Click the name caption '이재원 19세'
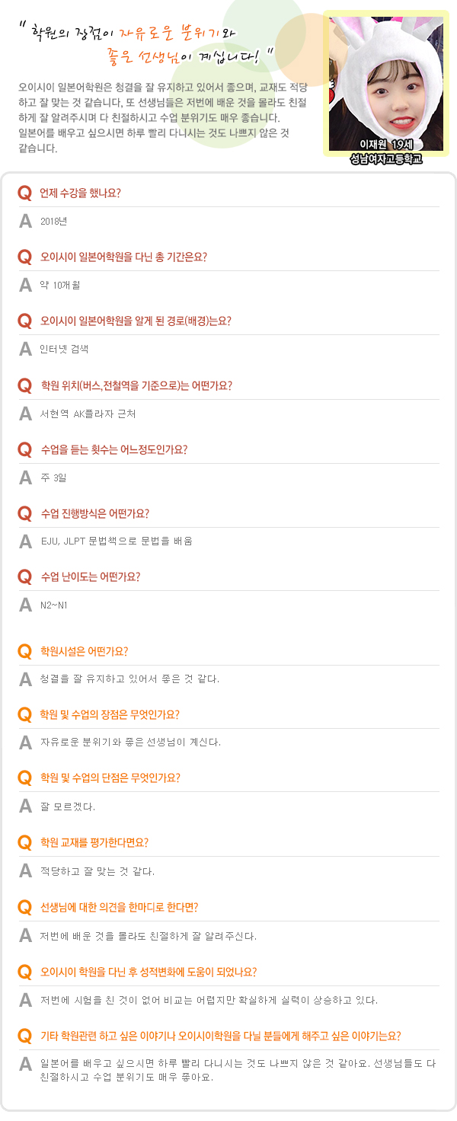Viewport: 457px width, 1121px height. click(385, 145)
